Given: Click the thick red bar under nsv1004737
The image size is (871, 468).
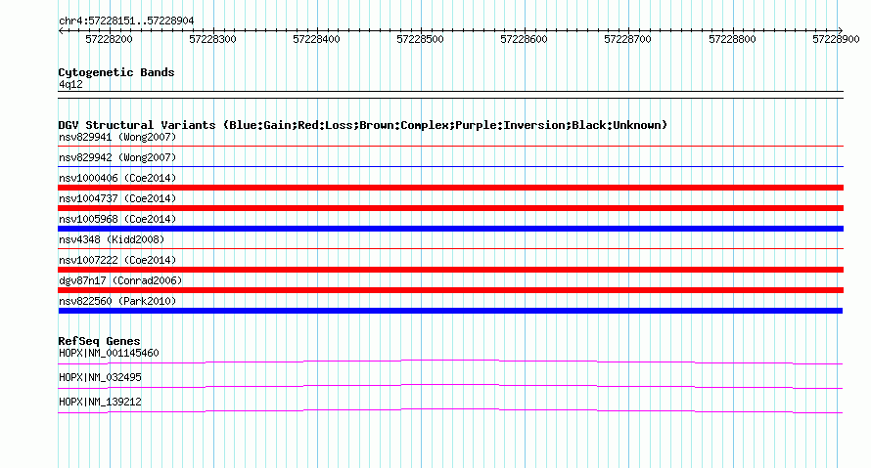Looking at the screenshot, I should [x=450, y=208].
